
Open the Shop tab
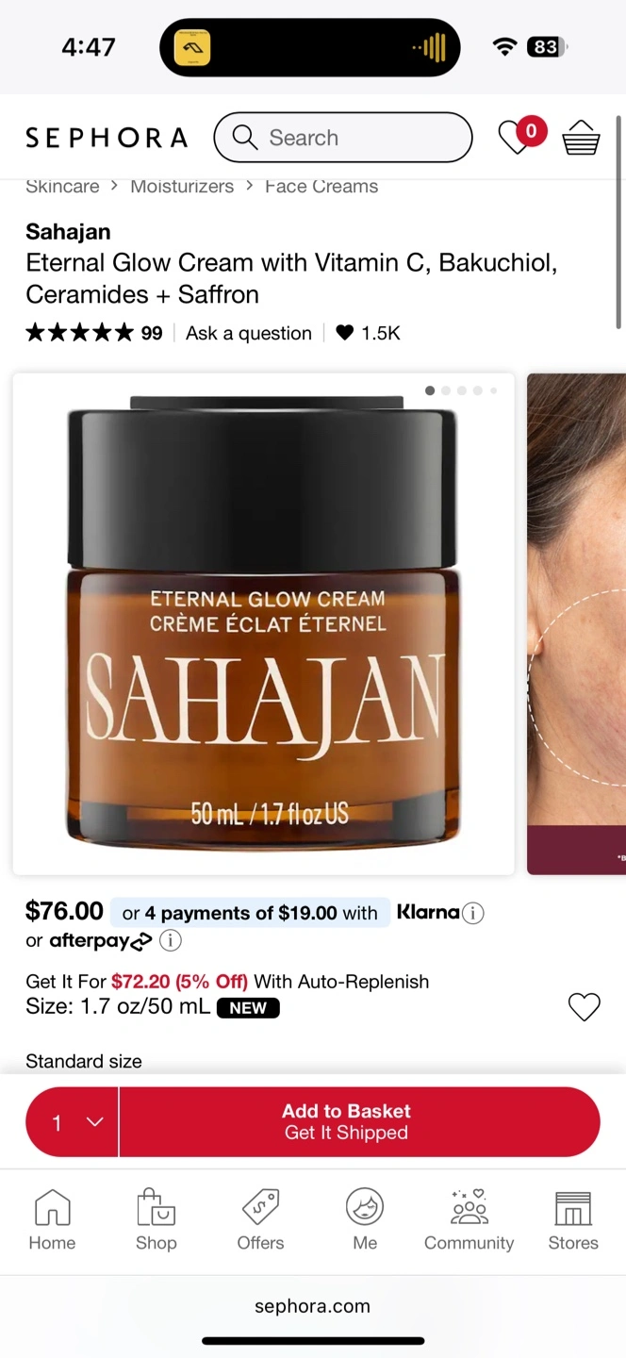pos(156,1219)
